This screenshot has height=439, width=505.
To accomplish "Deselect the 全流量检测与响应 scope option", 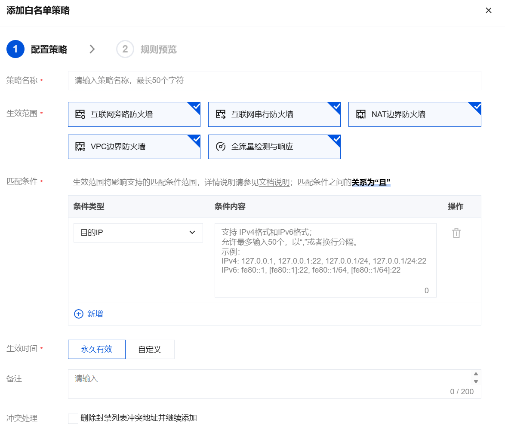I will 274,147.
